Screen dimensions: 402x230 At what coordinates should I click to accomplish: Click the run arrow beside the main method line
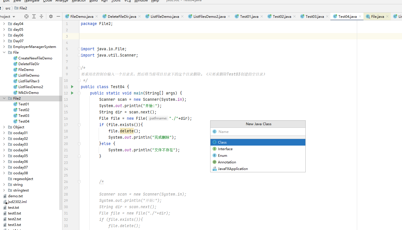72,93
